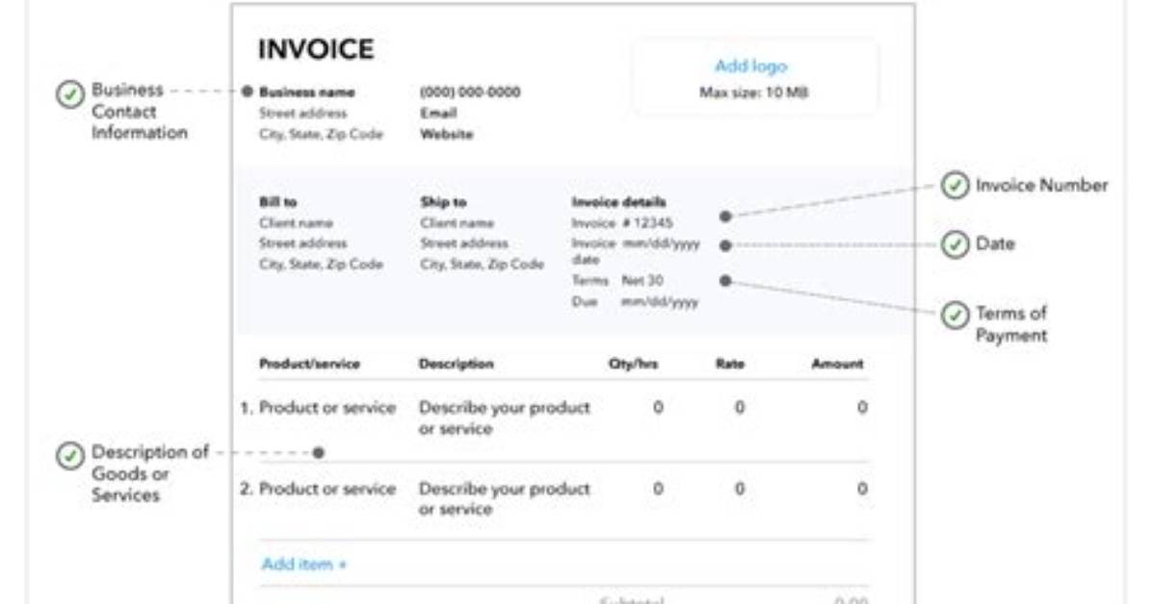Edit the phone number (000) 000-0000

point(470,91)
